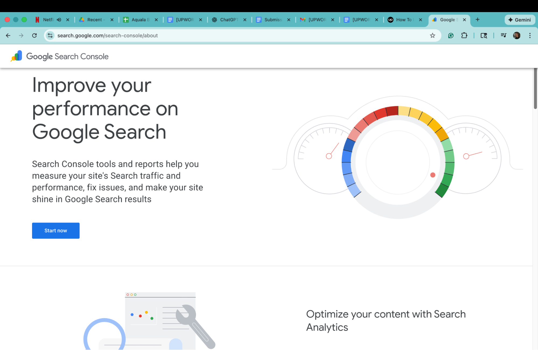538x350 pixels.
Task: Close the ChatGPT tab
Action: click(x=245, y=20)
